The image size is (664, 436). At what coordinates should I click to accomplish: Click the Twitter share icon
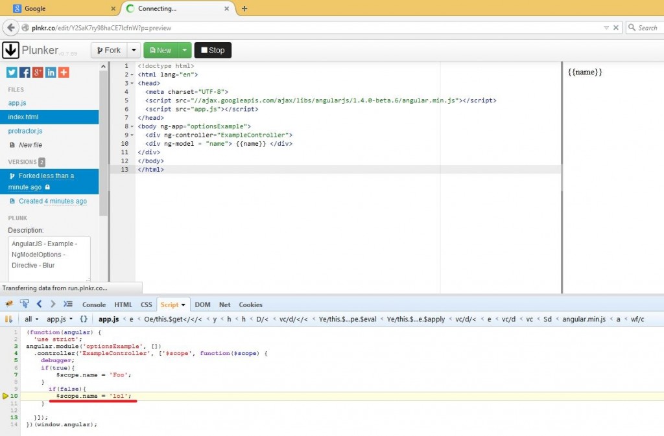tap(12, 73)
